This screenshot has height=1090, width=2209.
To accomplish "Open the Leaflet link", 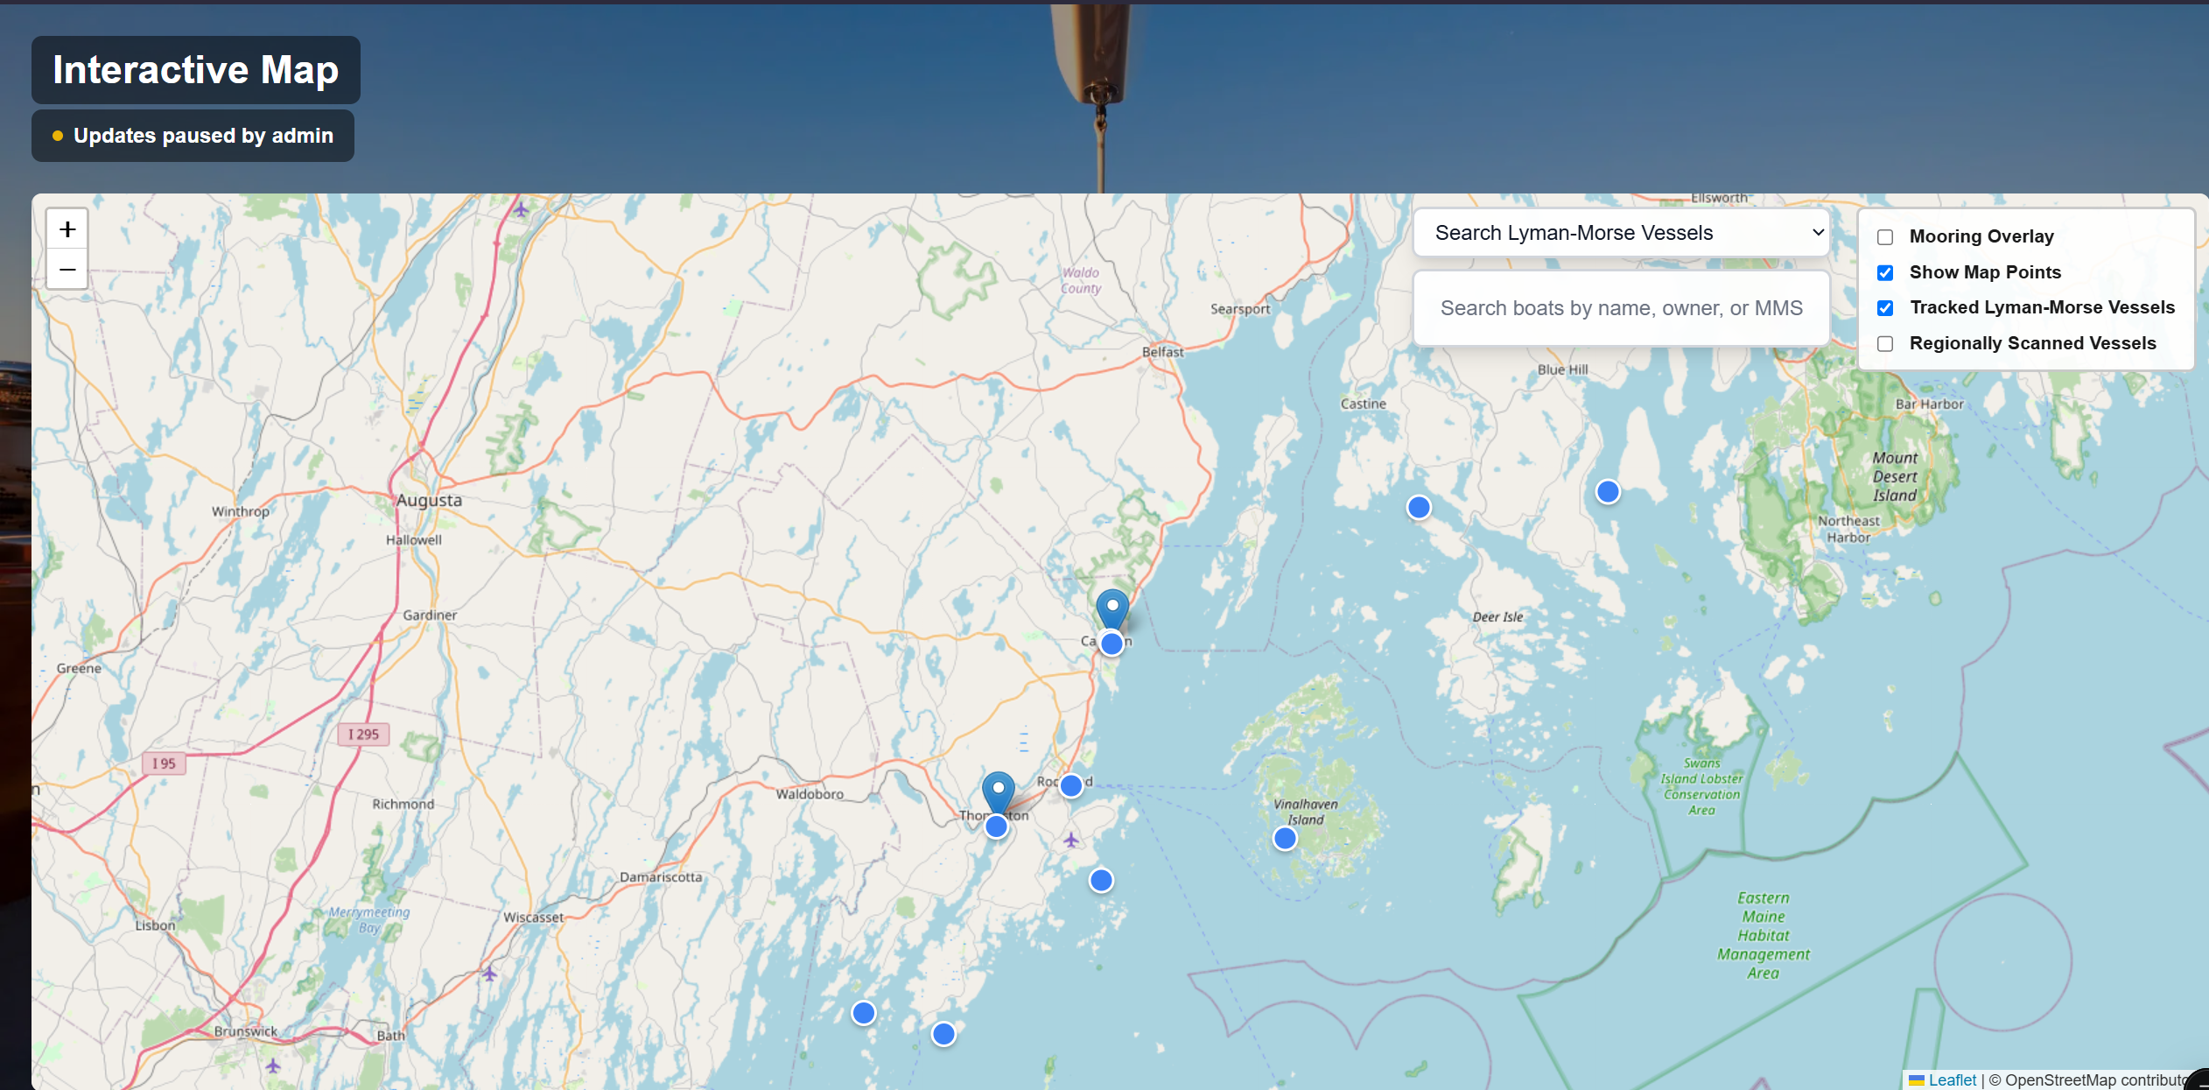I will point(1952,1079).
